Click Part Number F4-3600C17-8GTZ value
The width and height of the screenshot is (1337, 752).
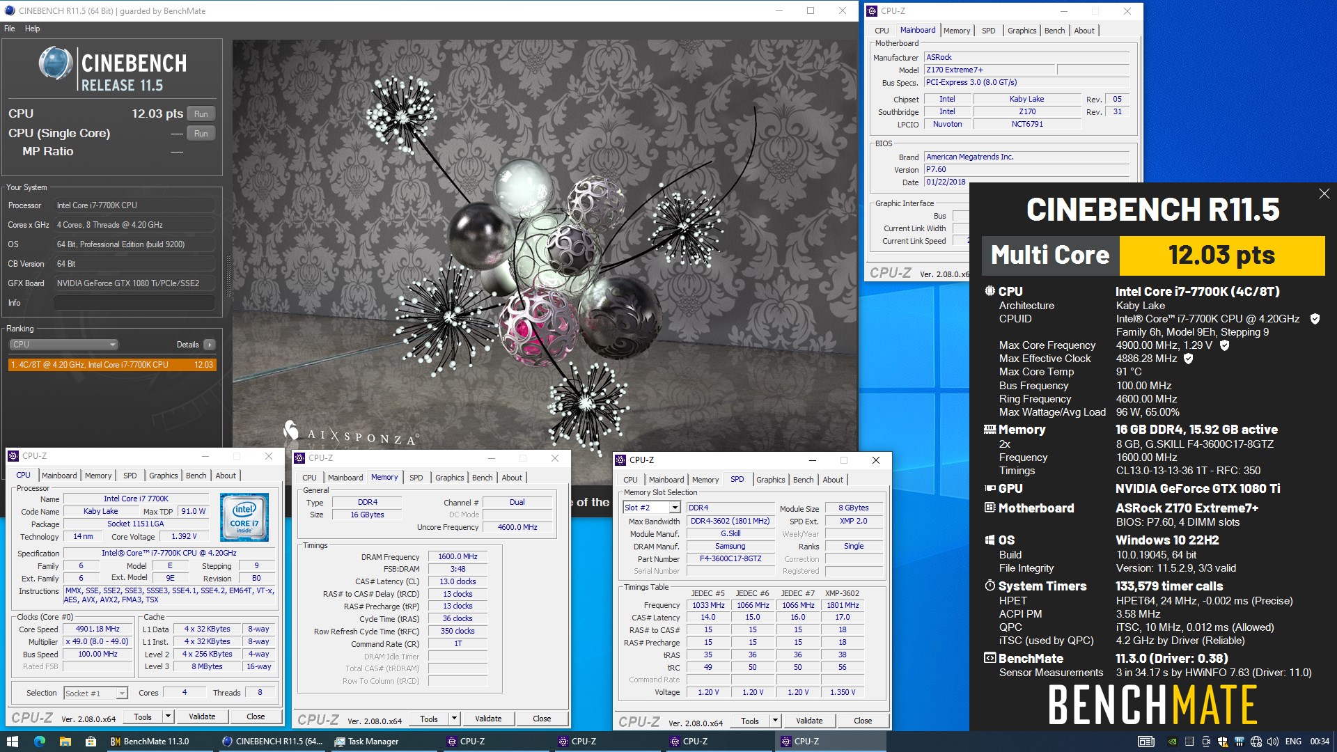[730, 558]
